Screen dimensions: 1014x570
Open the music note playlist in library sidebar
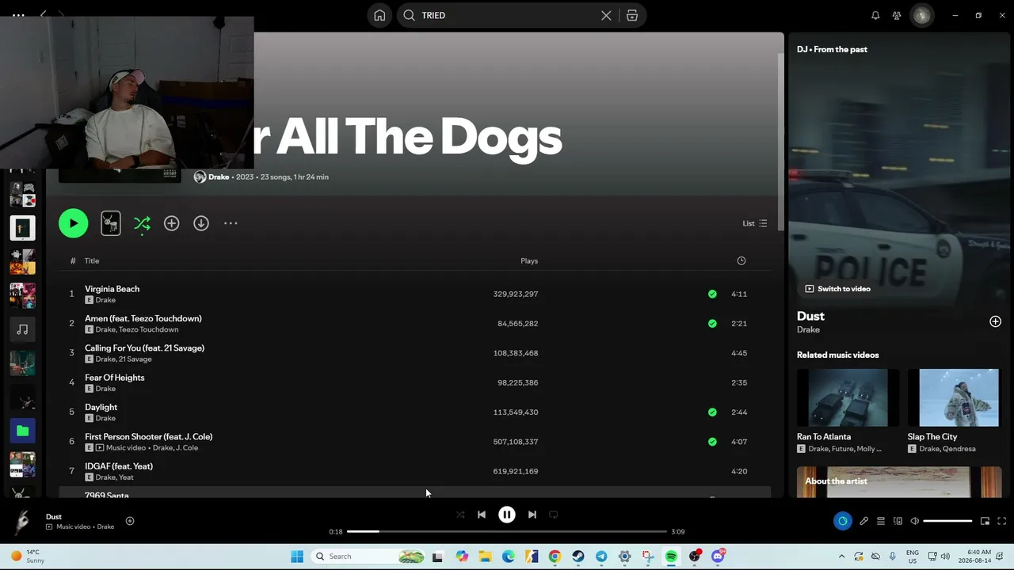[22, 329]
